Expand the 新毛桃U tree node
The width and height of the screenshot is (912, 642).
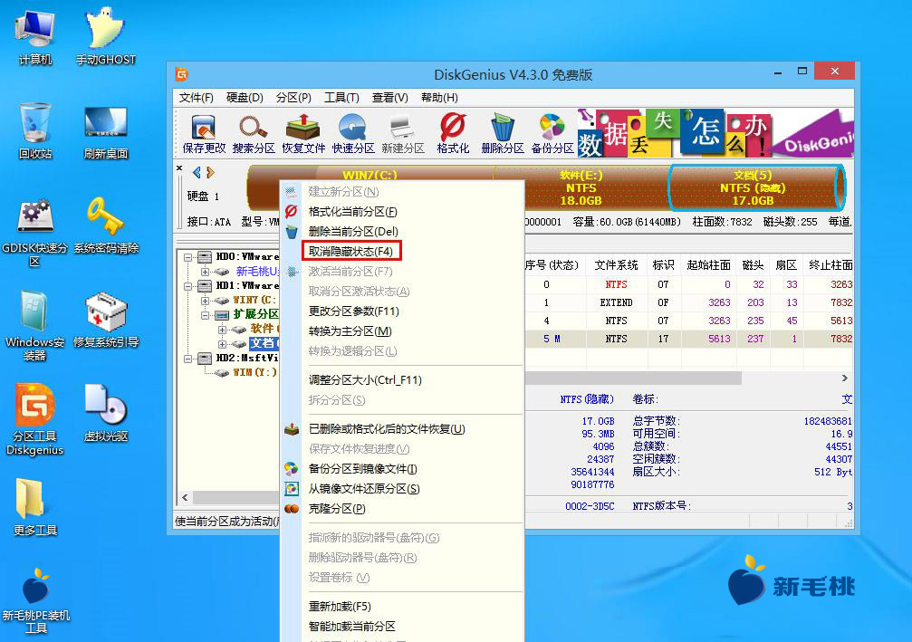205,272
